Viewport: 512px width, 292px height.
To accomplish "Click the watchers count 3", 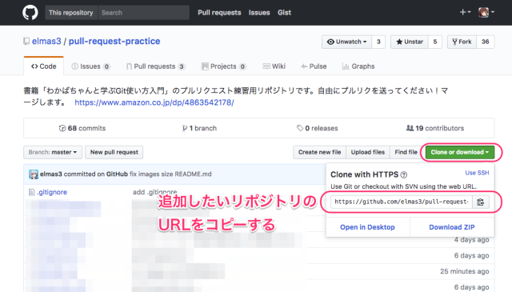I will pyautogui.click(x=378, y=42).
